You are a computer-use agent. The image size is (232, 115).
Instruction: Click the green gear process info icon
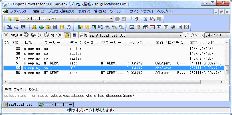41,27
